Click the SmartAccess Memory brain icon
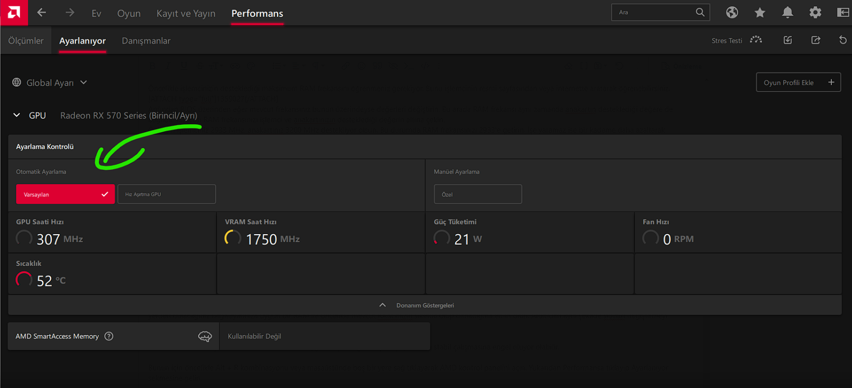Screen dimensions: 852x388 (x=205, y=336)
